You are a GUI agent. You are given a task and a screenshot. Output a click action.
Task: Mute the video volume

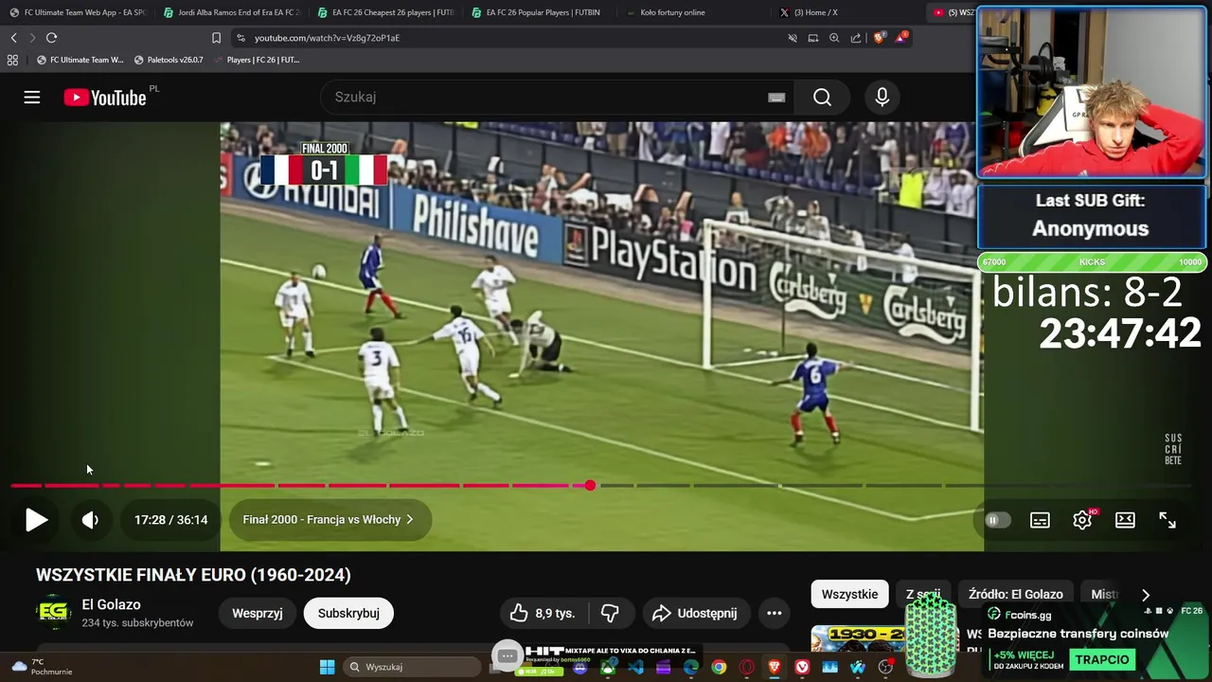[90, 520]
